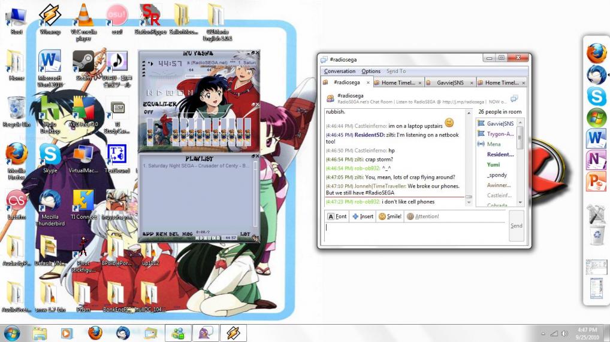Launch Skype from right-side dock
610x342 pixels.
pyautogui.click(x=596, y=96)
